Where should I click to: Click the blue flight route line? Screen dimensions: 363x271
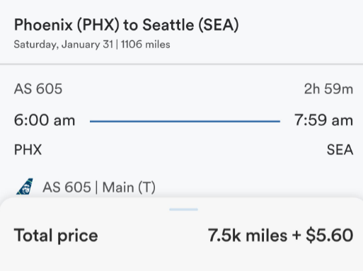(185, 121)
